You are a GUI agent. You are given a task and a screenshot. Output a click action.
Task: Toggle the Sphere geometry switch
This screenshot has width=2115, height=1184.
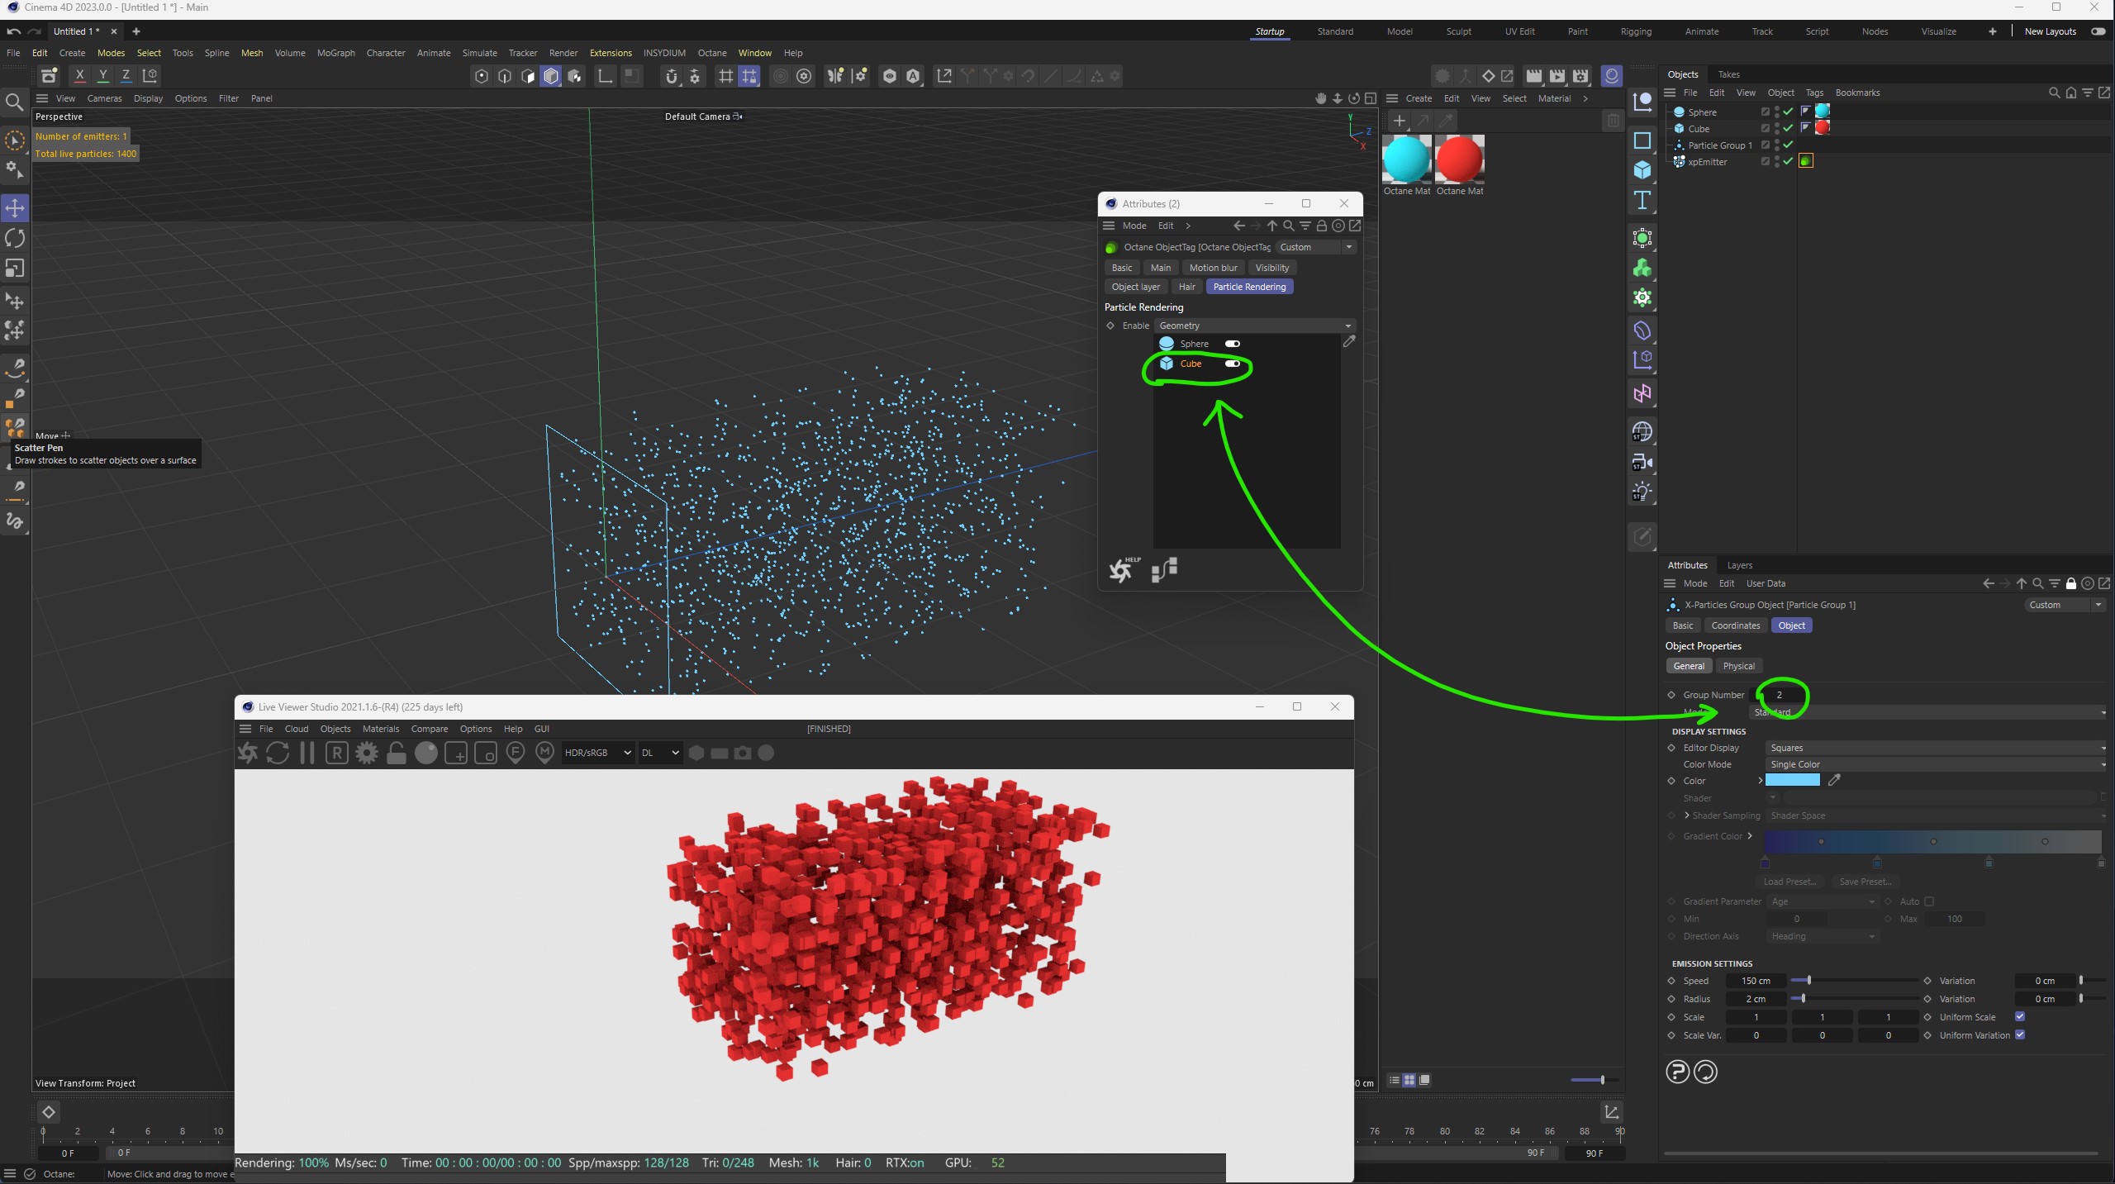[1232, 344]
